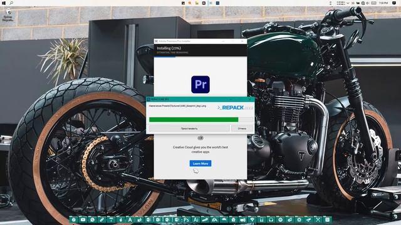The width and height of the screenshot is (401, 225).
Task: Open the settings gear dock icon
Action: [299, 219]
